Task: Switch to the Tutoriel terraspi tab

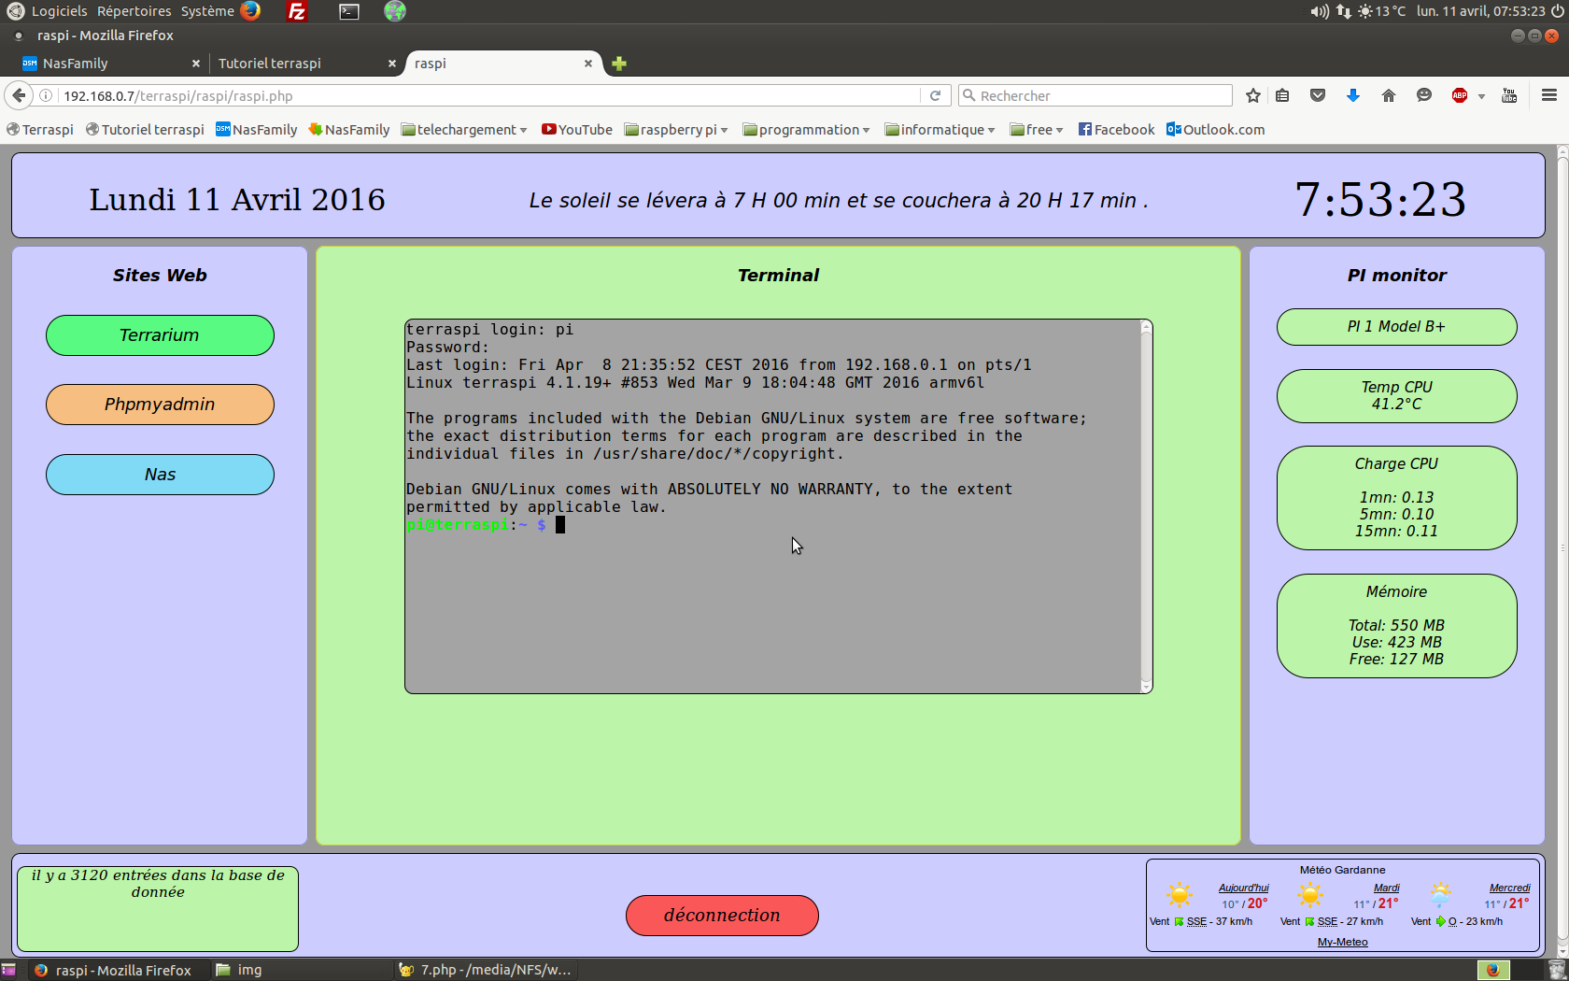Action: tap(297, 64)
